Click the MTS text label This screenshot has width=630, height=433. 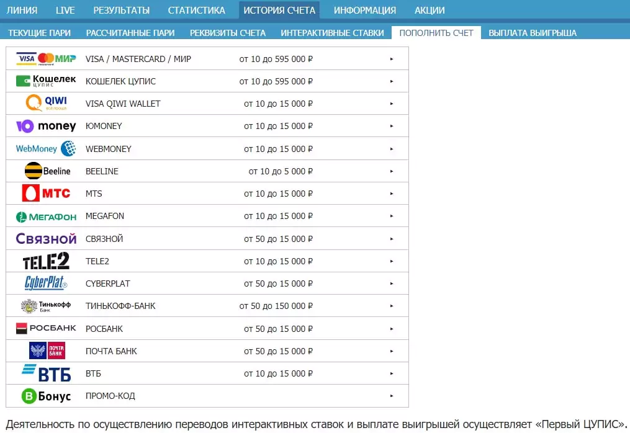94,194
